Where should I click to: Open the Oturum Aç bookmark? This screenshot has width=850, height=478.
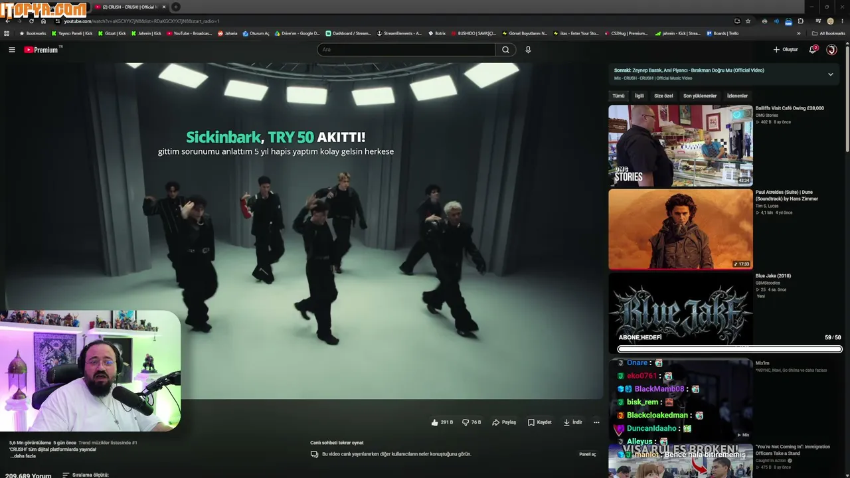point(256,33)
